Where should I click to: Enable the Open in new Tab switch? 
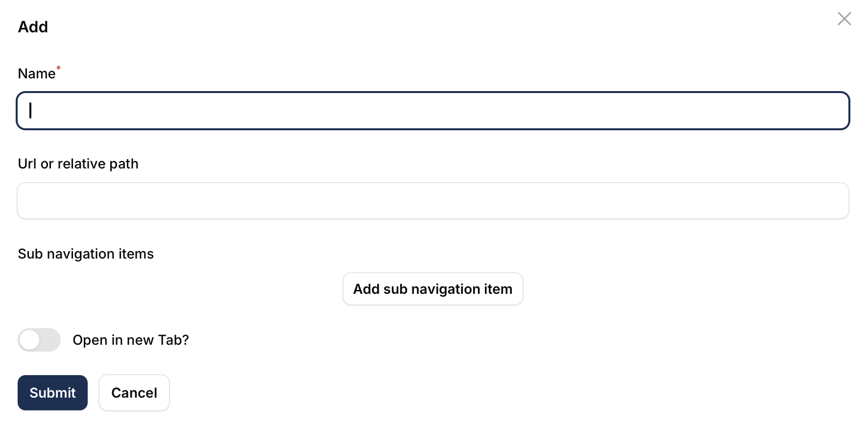coord(39,340)
